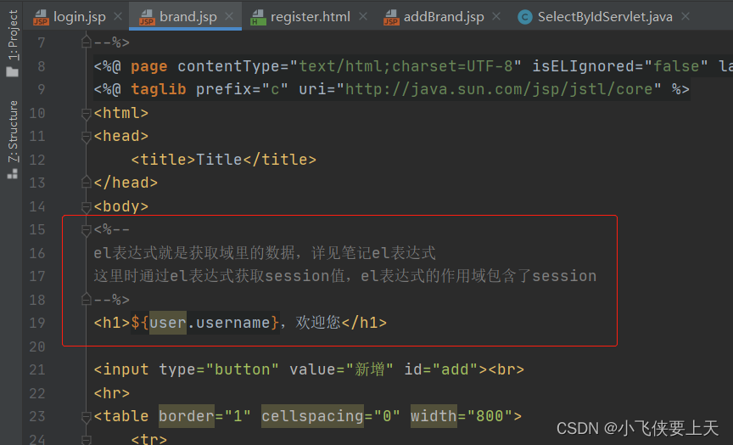Click the value="新增" attribute

pos(341,369)
